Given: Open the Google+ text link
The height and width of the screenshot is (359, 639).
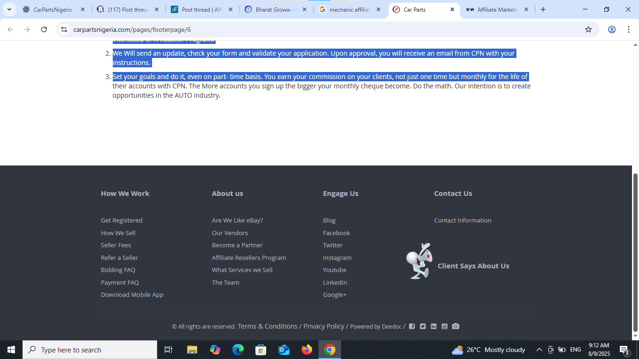Looking at the screenshot, I should tap(334, 294).
